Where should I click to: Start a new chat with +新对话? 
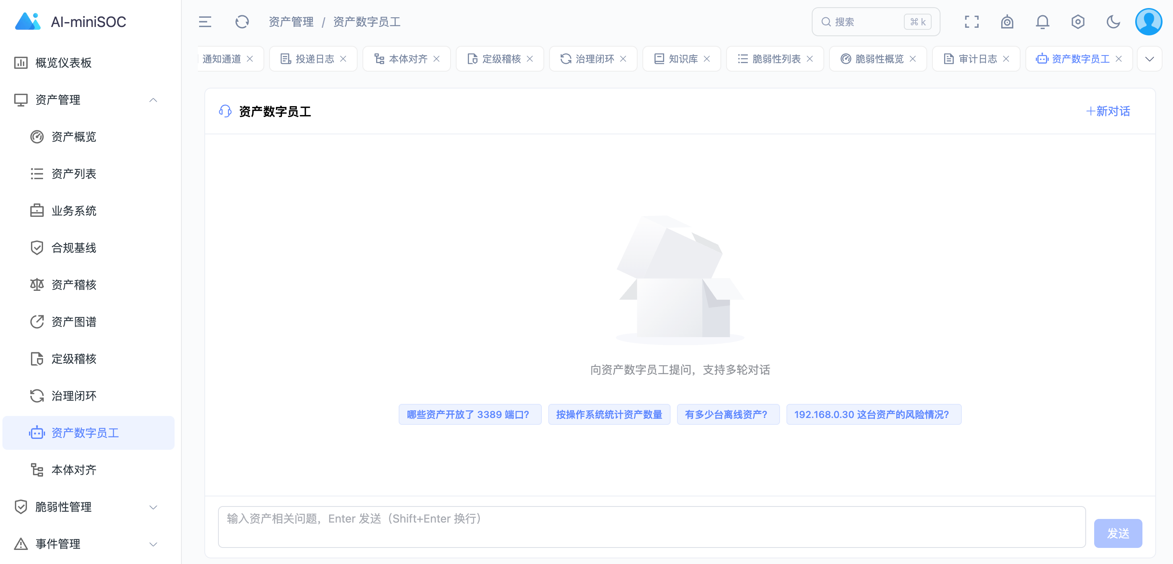(1108, 111)
